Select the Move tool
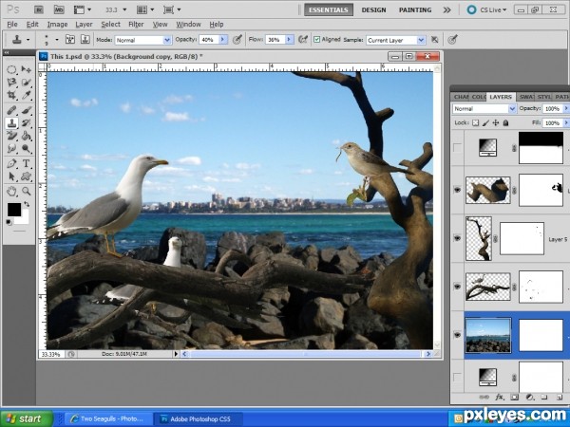Viewport: 570px width, 427px height. 27,69
